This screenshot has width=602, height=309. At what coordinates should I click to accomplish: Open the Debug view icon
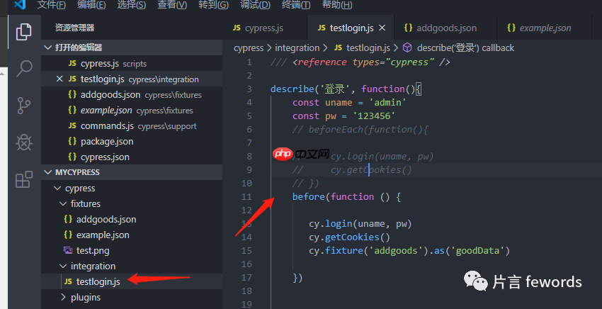(24, 142)
